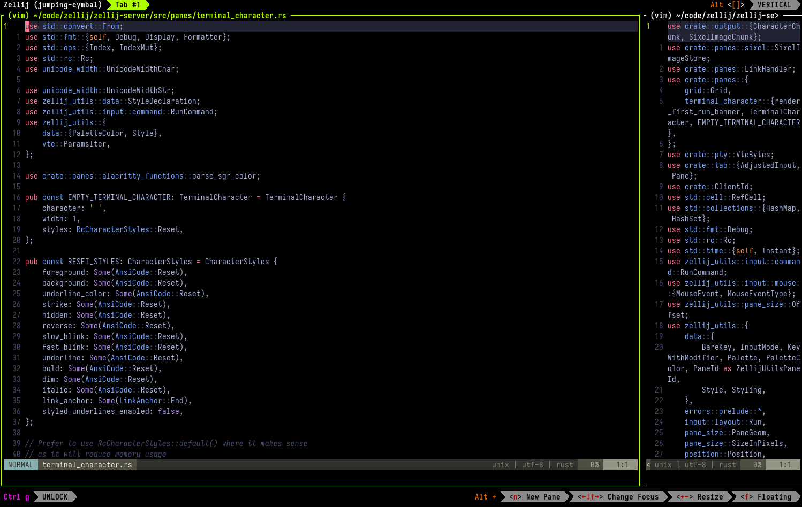Click the <n> New Pane shortcut
This screenshot has height=507, width=802.
[534, 497]
